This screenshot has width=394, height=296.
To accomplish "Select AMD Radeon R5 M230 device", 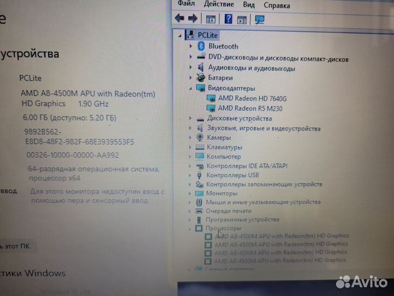I will [x=250, y=109].
